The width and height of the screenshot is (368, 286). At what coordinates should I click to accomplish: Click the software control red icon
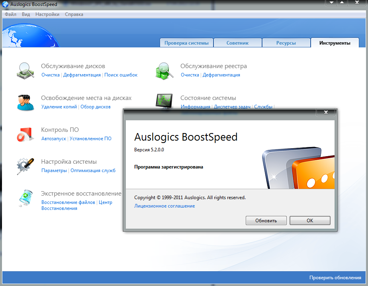tap(25, 134)
